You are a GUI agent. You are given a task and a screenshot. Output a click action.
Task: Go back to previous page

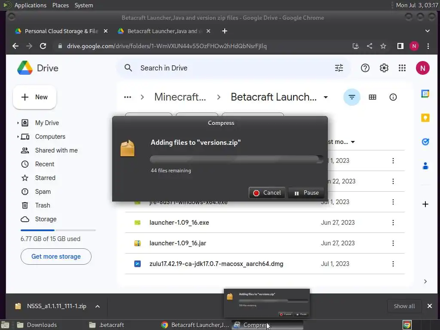15,46
